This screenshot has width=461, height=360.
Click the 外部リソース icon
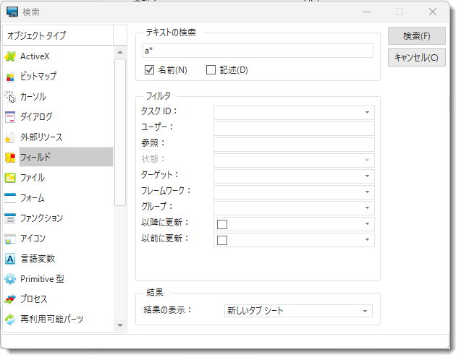click(x=10, y=137)
